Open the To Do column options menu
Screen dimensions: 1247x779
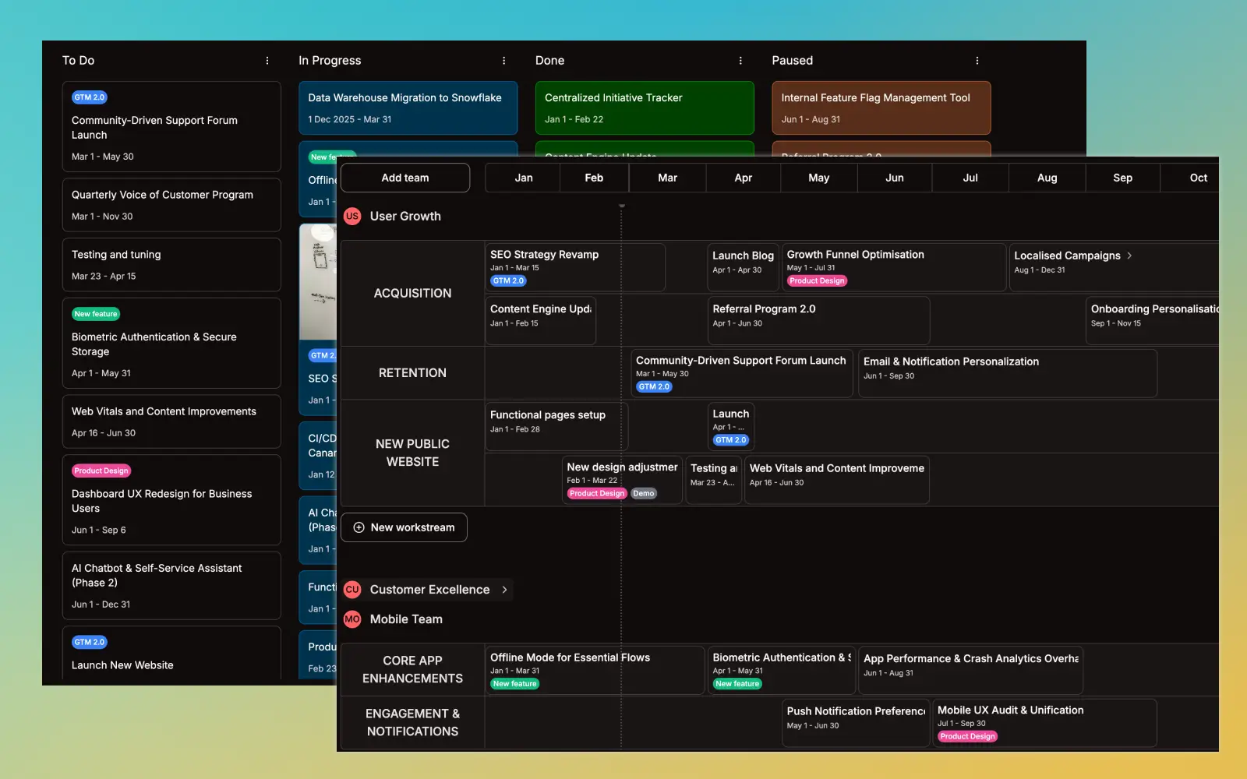267,60
